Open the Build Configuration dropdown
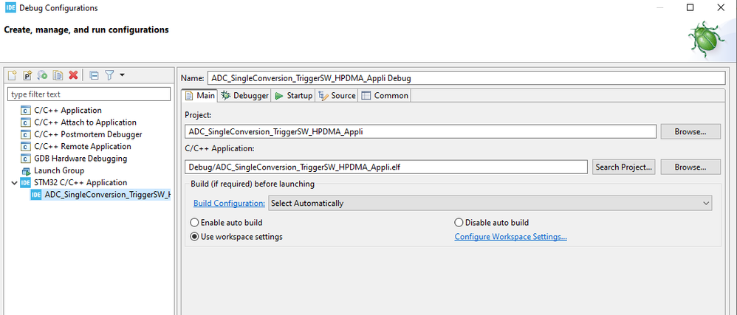737x315 pixels. (x=490, y=203)
